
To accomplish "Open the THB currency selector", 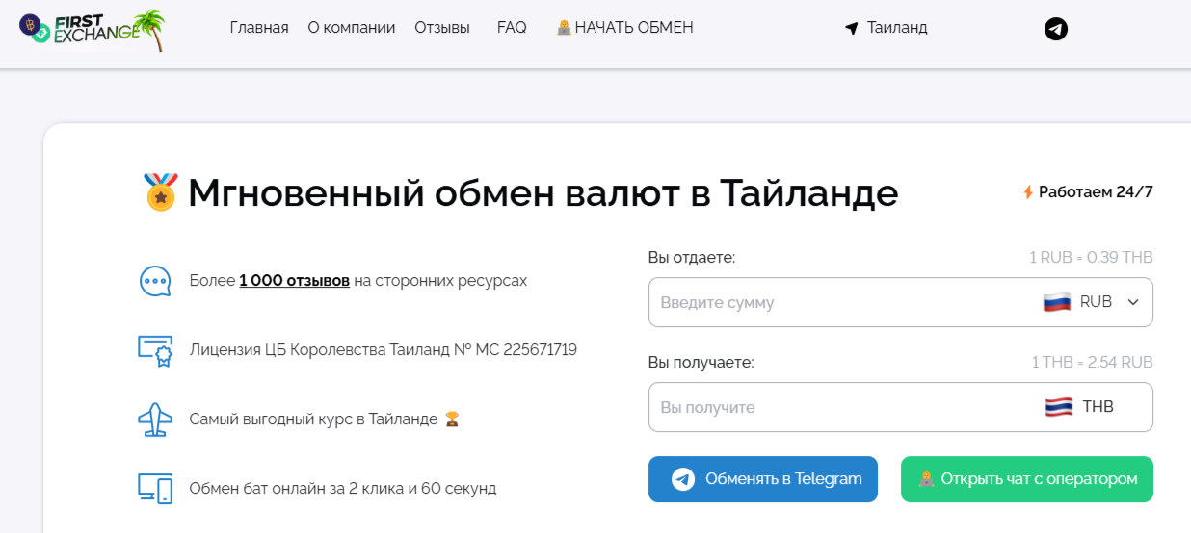I will 1079,407.
